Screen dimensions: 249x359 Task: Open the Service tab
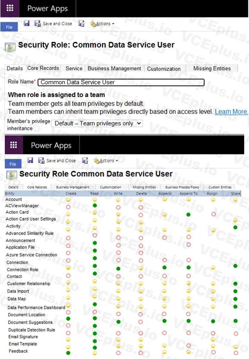click(x=74, y=68)
